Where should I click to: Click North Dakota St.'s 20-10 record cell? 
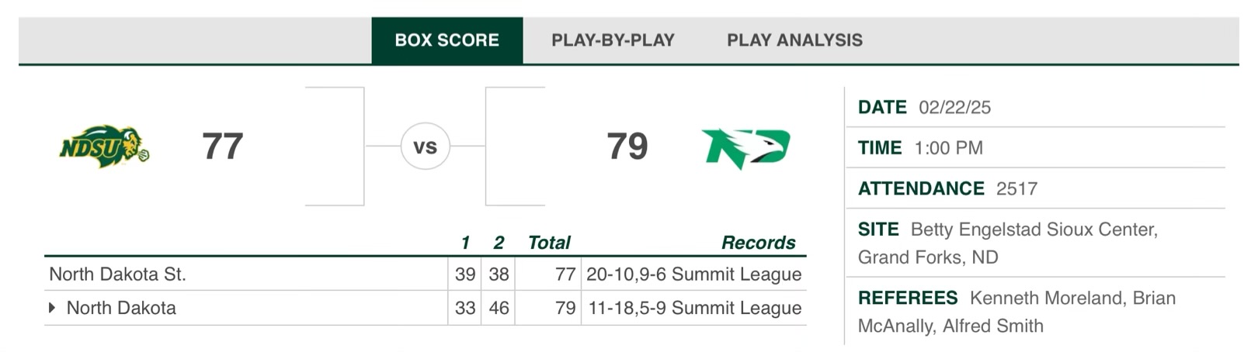click(693, 274)
